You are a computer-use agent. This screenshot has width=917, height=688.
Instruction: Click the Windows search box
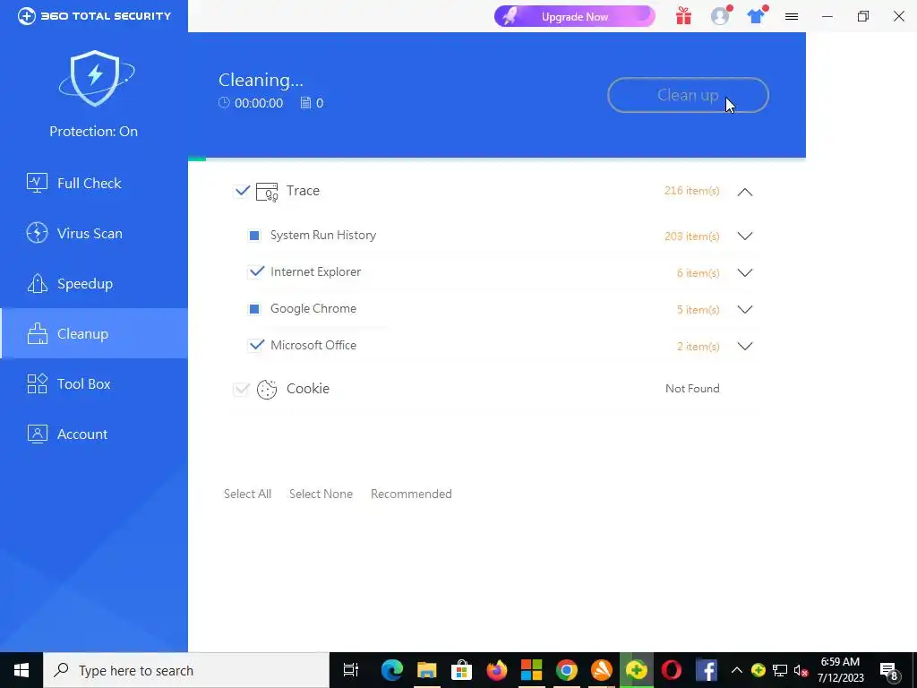click(186, 670)
